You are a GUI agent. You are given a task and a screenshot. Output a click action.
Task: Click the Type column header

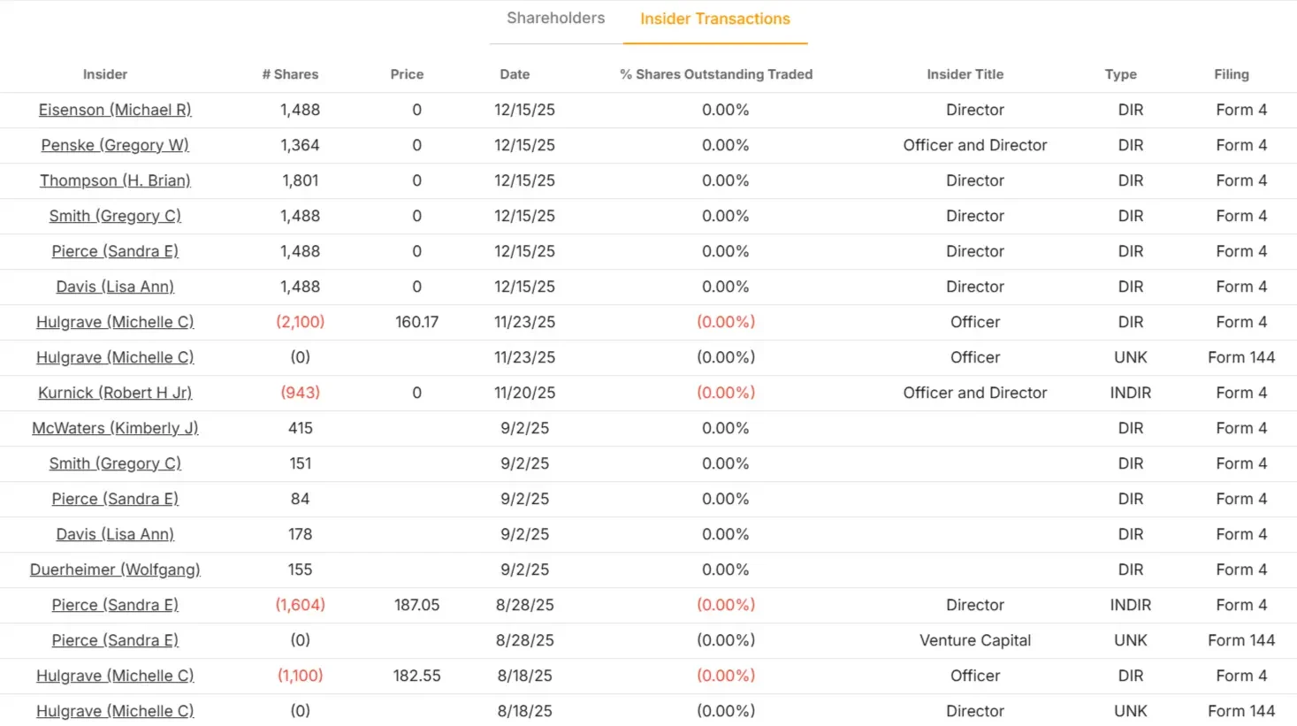1120,74
